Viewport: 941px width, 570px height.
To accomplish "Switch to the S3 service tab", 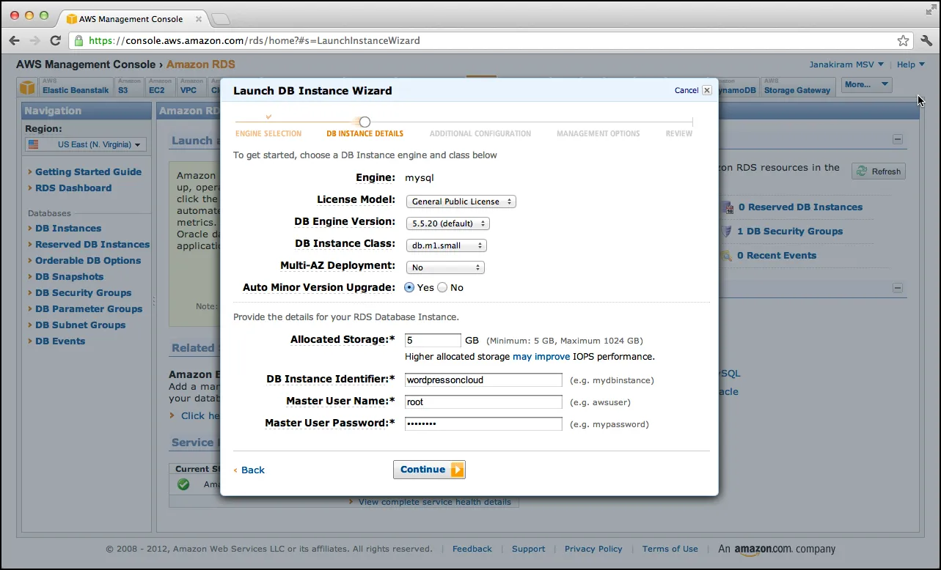I will pos(129,86).
